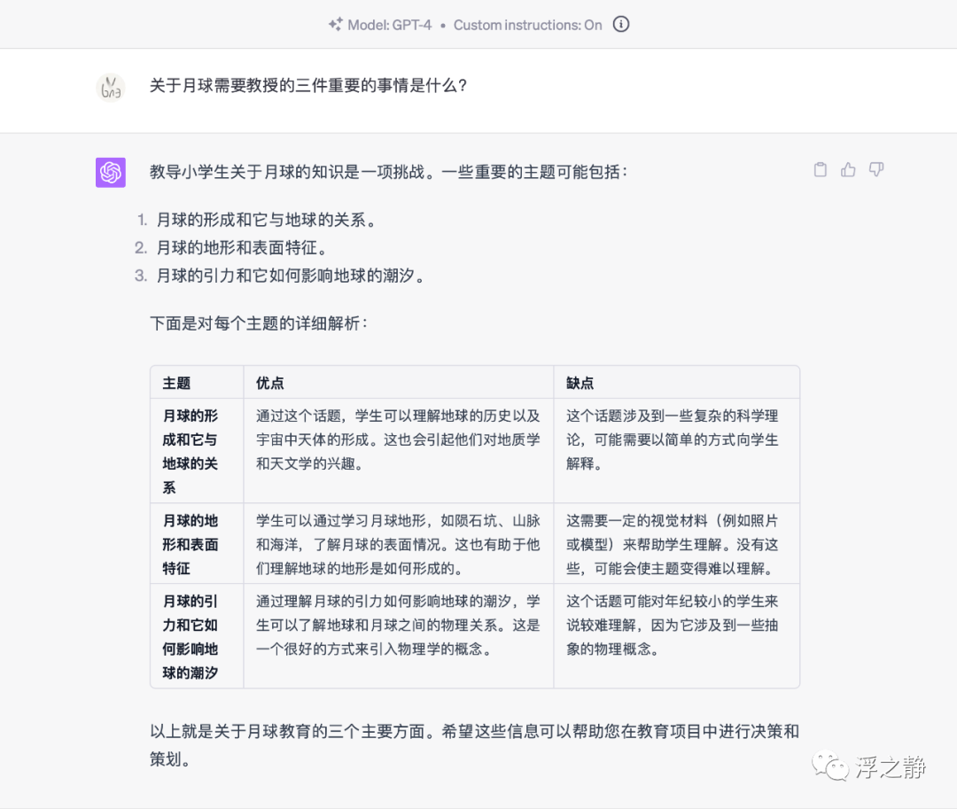Click the Custom instructions: On text

pos(527,25)
